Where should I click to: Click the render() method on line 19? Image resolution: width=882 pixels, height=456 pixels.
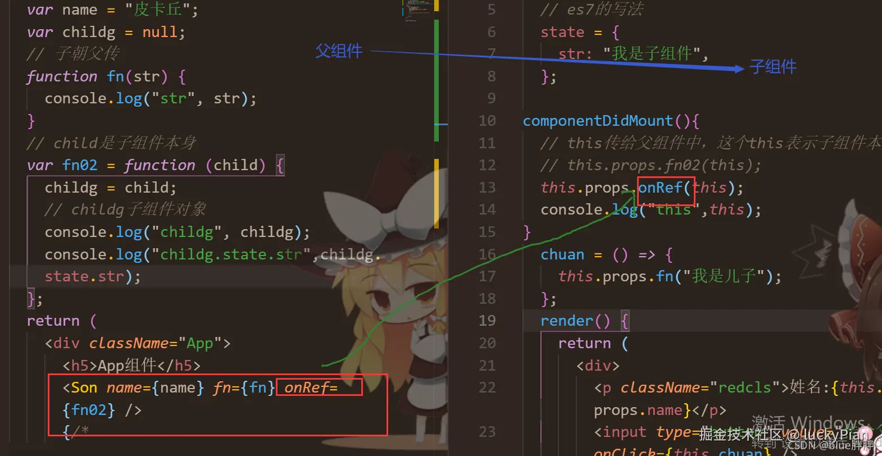coord(575,321)
